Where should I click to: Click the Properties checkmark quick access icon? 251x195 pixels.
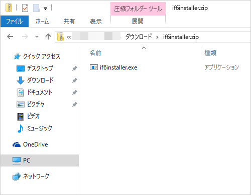(x=25, y=8)
